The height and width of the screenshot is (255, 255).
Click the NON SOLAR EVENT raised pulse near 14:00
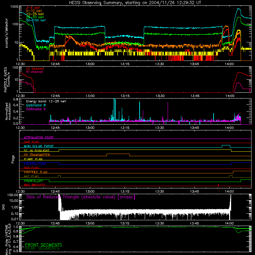point(226,145)
